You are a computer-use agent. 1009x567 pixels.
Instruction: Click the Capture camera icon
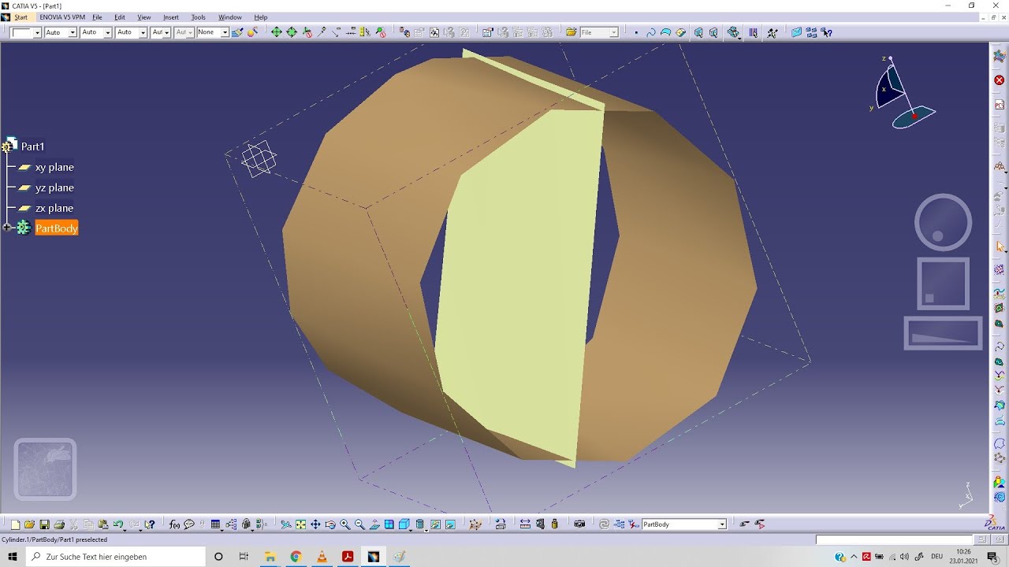[x=580, y=524]
